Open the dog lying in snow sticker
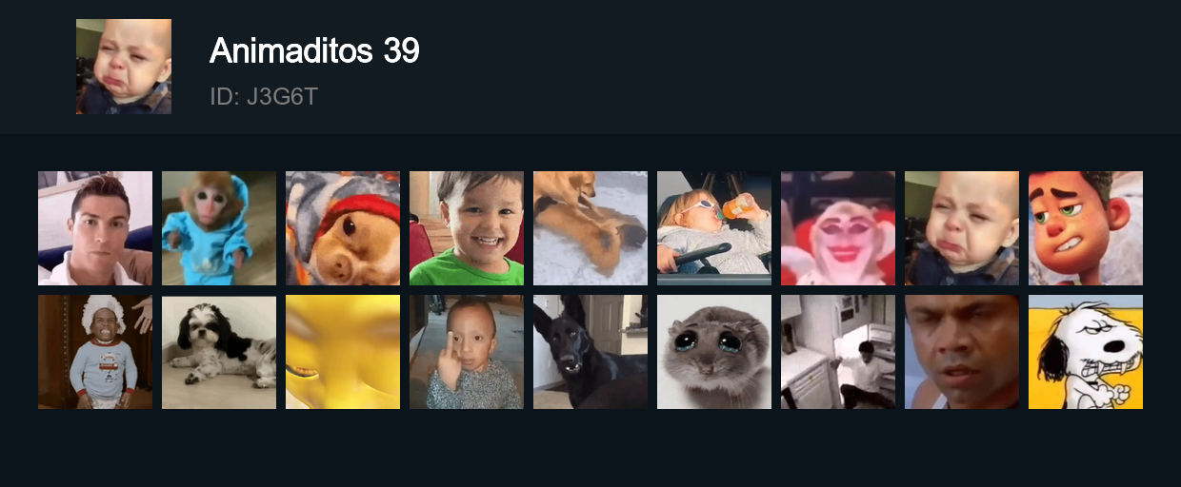This screenshot has width=1181, height=487. (590, 228)
